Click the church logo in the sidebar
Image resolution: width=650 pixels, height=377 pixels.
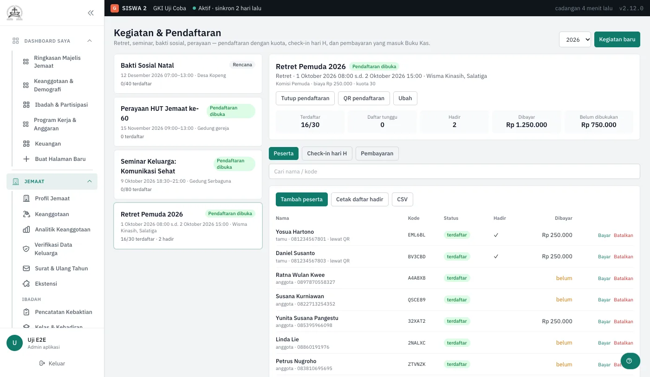pyautogui.click(x=14, y=13)
